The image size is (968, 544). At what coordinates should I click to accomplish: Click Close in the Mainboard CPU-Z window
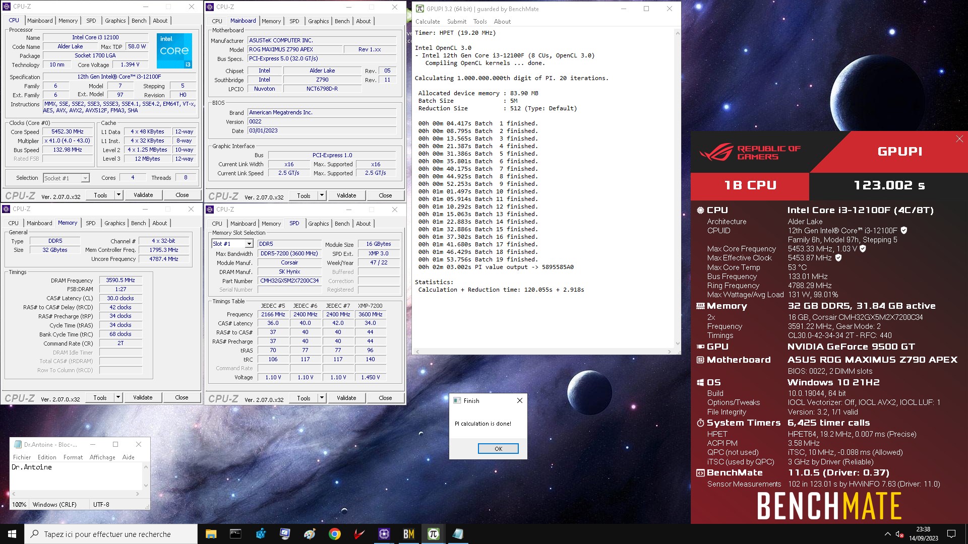click(x=385, y=195)
